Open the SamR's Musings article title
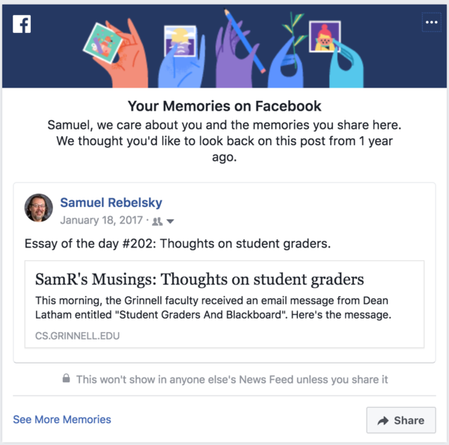The image size is (449, 445). [x=200, y=280]
